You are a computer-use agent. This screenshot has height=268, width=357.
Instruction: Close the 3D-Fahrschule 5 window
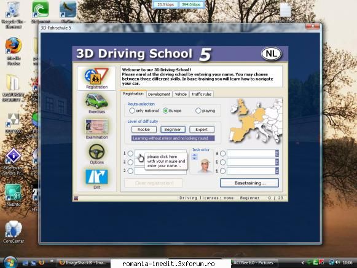tap(312, 26)
